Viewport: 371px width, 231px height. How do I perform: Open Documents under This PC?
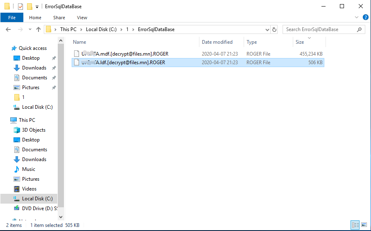pos(34,150)
